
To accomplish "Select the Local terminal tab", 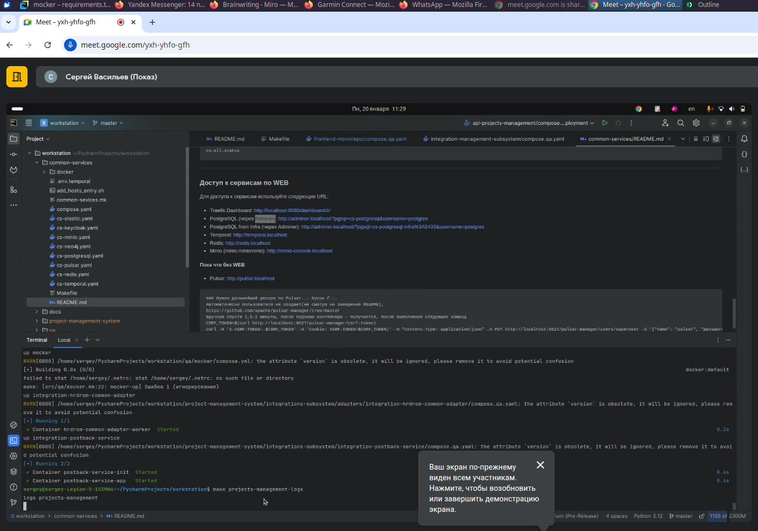I will (x=64, y=340).
